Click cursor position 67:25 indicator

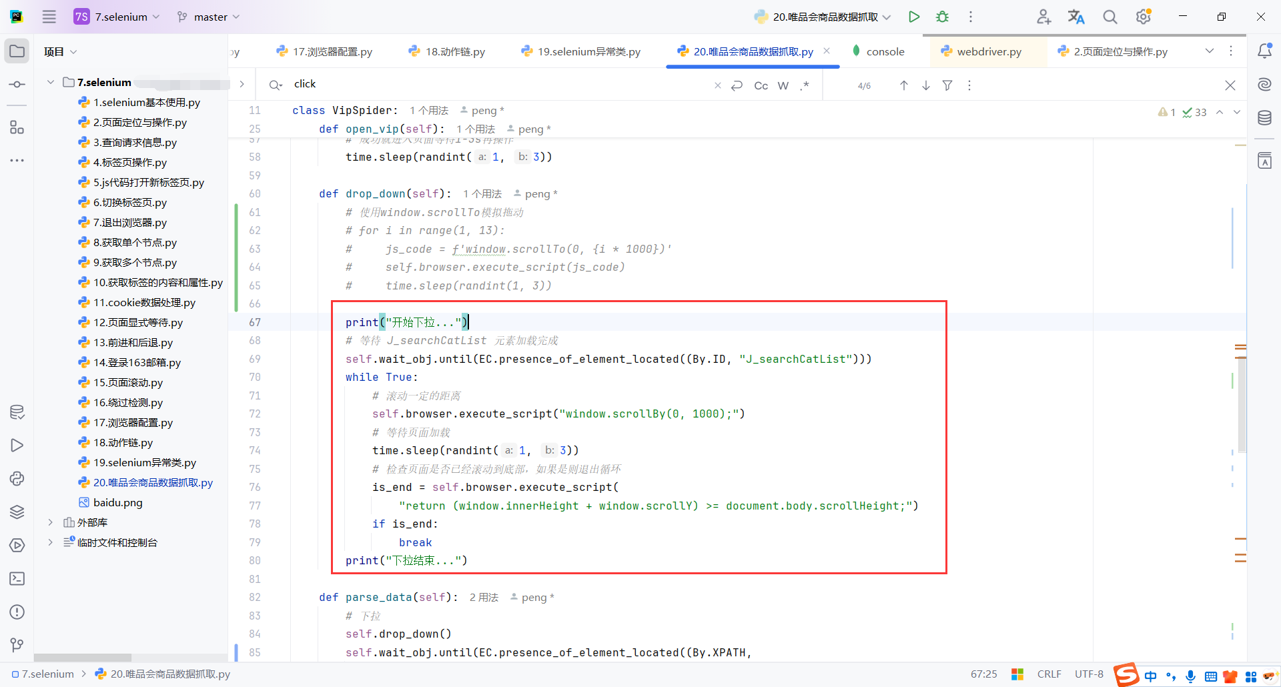pos(984,674)
